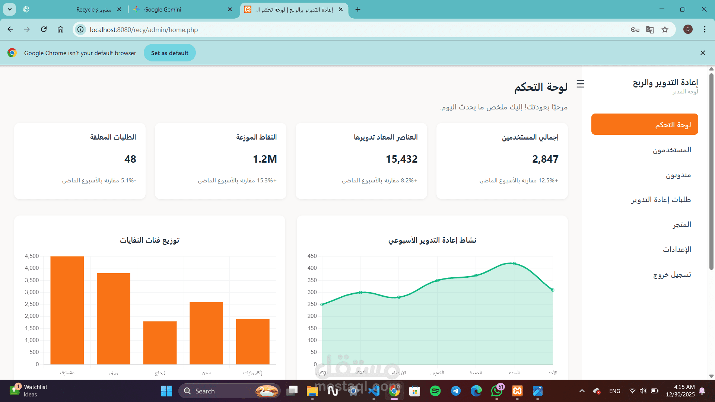Image resolution: width=715 pixels, height=402 pixels.
Task: Open the Windows Start menu
Action: click(x=166, y=391)
